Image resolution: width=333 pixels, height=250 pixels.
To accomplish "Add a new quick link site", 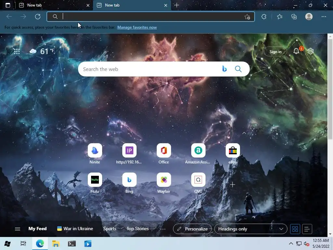I will click(x=232, y=185).
